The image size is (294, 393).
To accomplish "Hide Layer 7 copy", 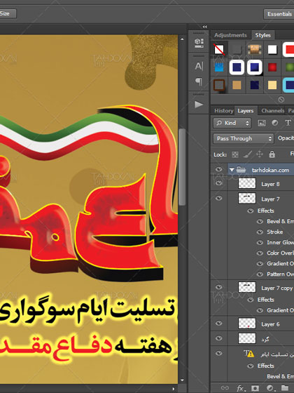I will point(218,287).
